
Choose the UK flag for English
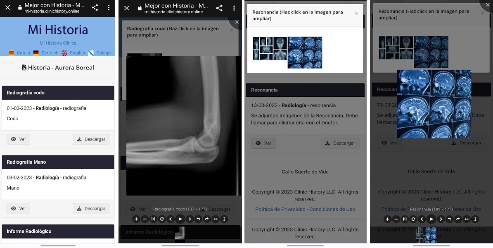(64, 53)
